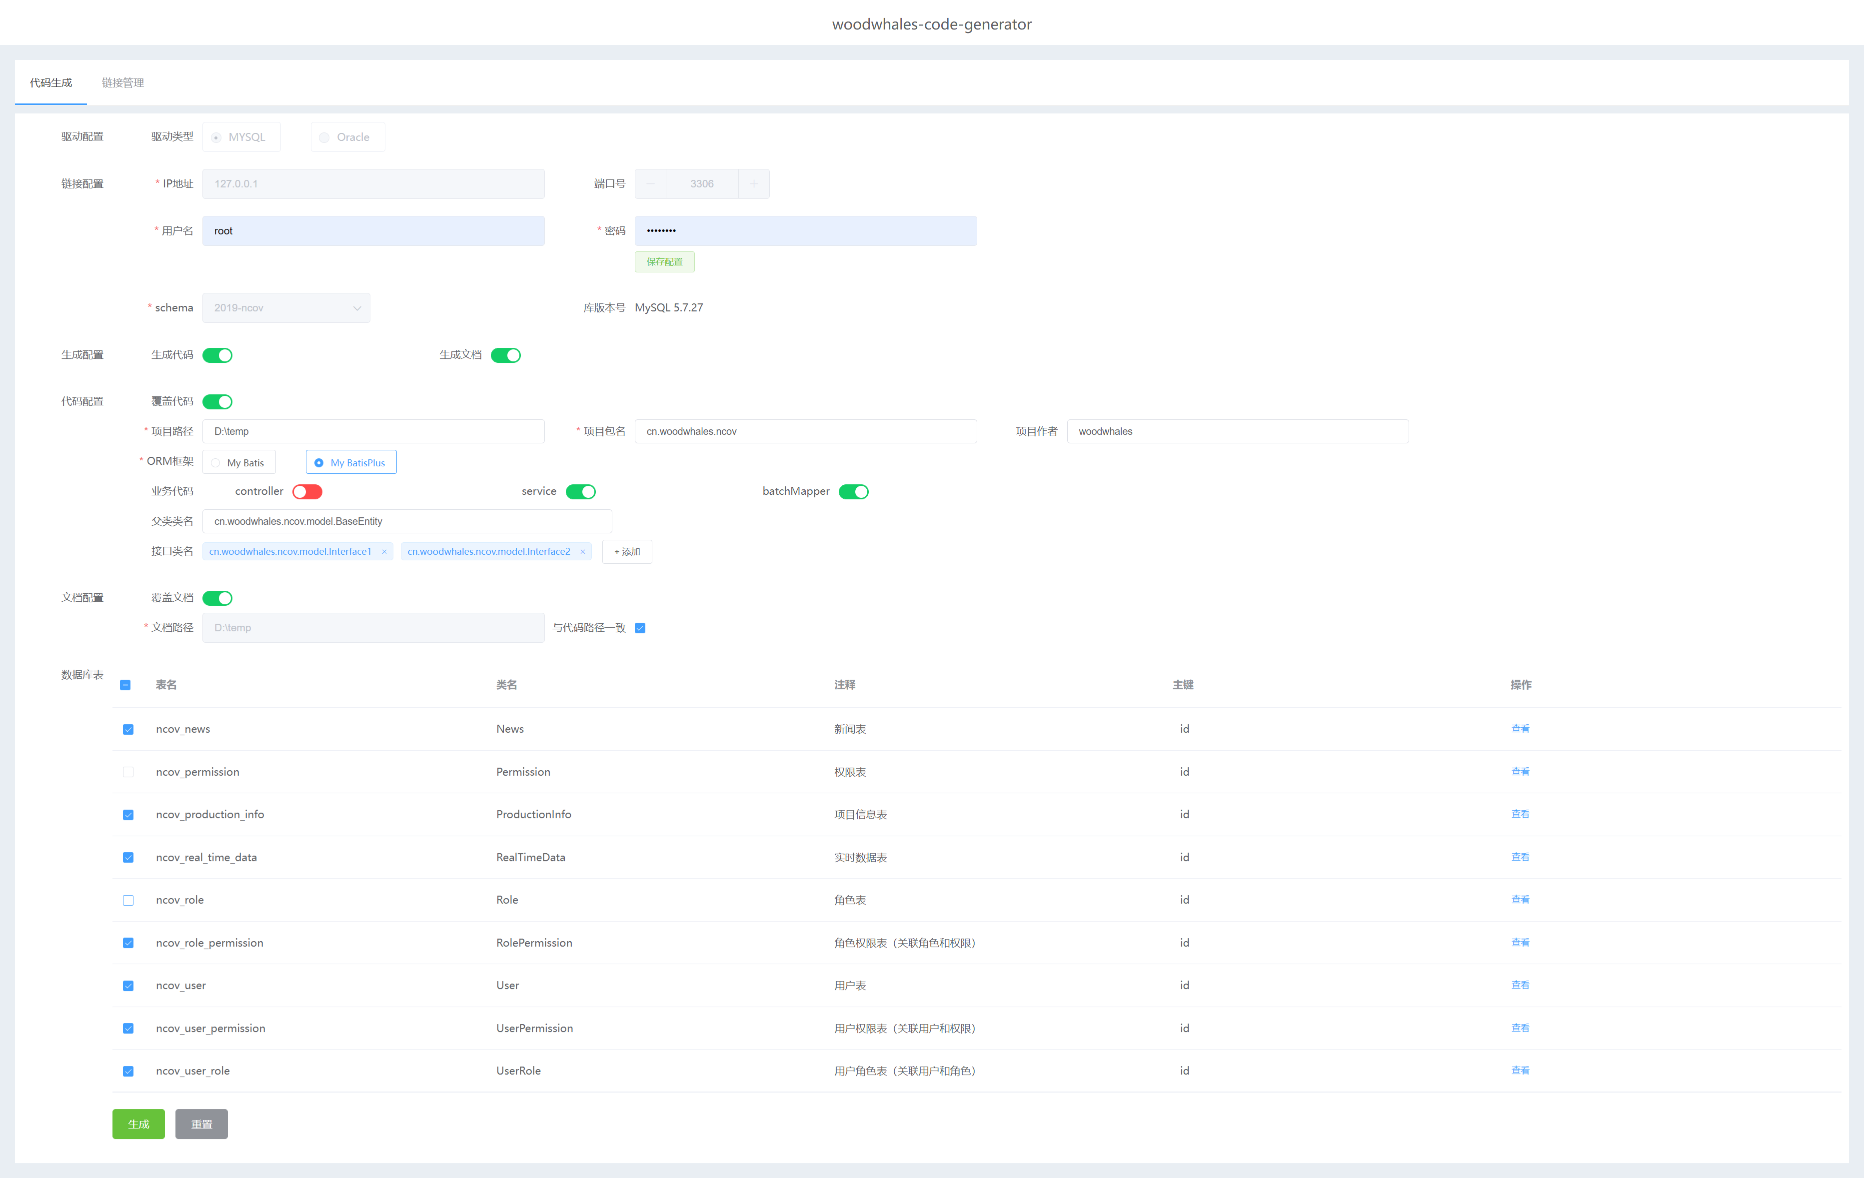
Task: Click the 项目包名 input field
Action: coord(805,432)
